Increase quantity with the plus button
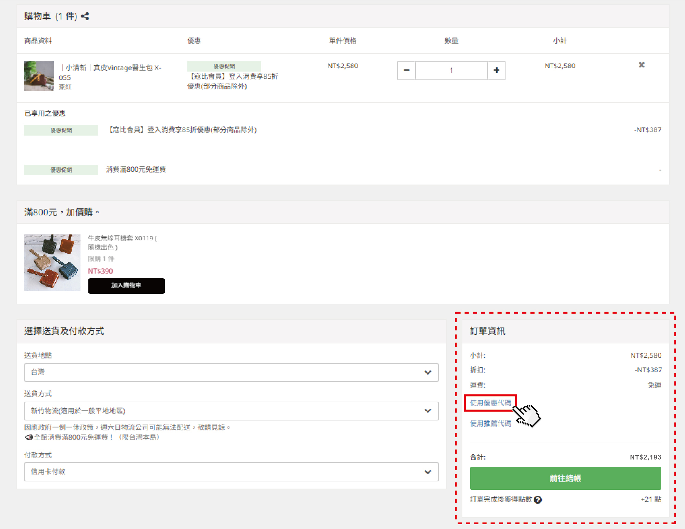Image resolution: width=685 pixels, height=529 pixels. coord(496,70)
